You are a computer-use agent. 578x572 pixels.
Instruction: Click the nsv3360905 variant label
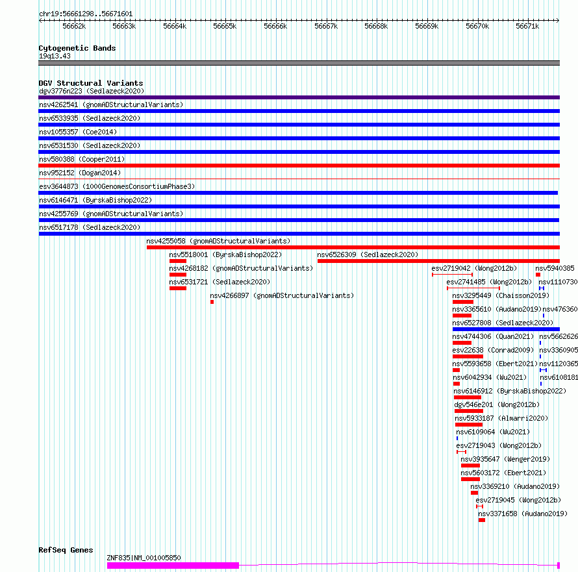(558, 350)
